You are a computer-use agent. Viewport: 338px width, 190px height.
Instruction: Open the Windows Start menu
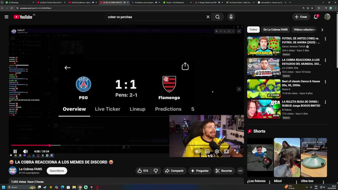point(4,187)
